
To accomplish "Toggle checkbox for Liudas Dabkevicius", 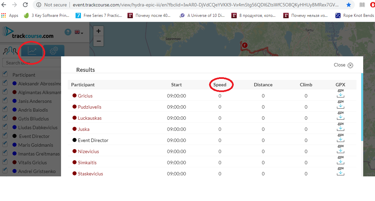I will click(x=5, y=127).
